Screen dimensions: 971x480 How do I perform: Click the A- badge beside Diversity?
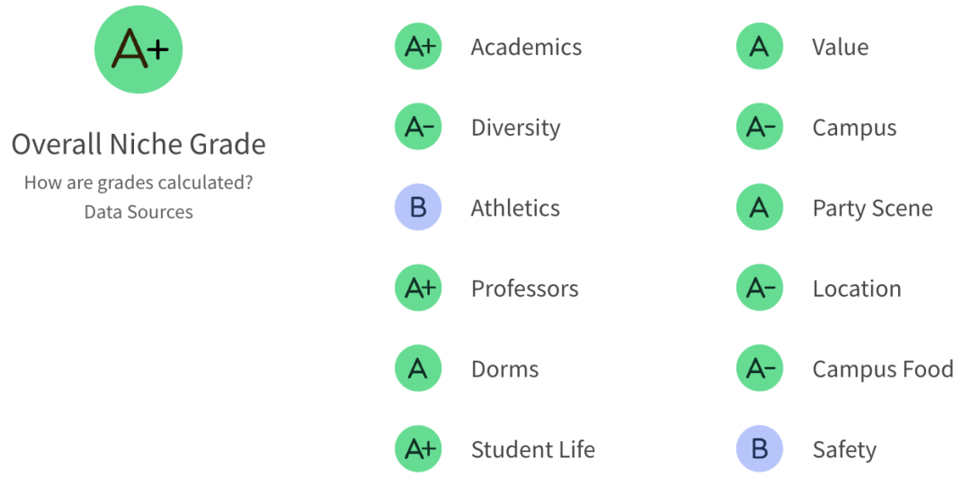coord(418,127)
